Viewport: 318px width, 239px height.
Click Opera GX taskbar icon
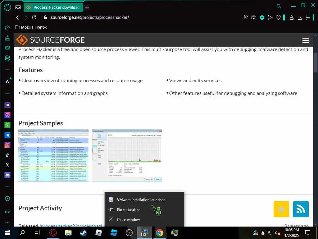53,233
